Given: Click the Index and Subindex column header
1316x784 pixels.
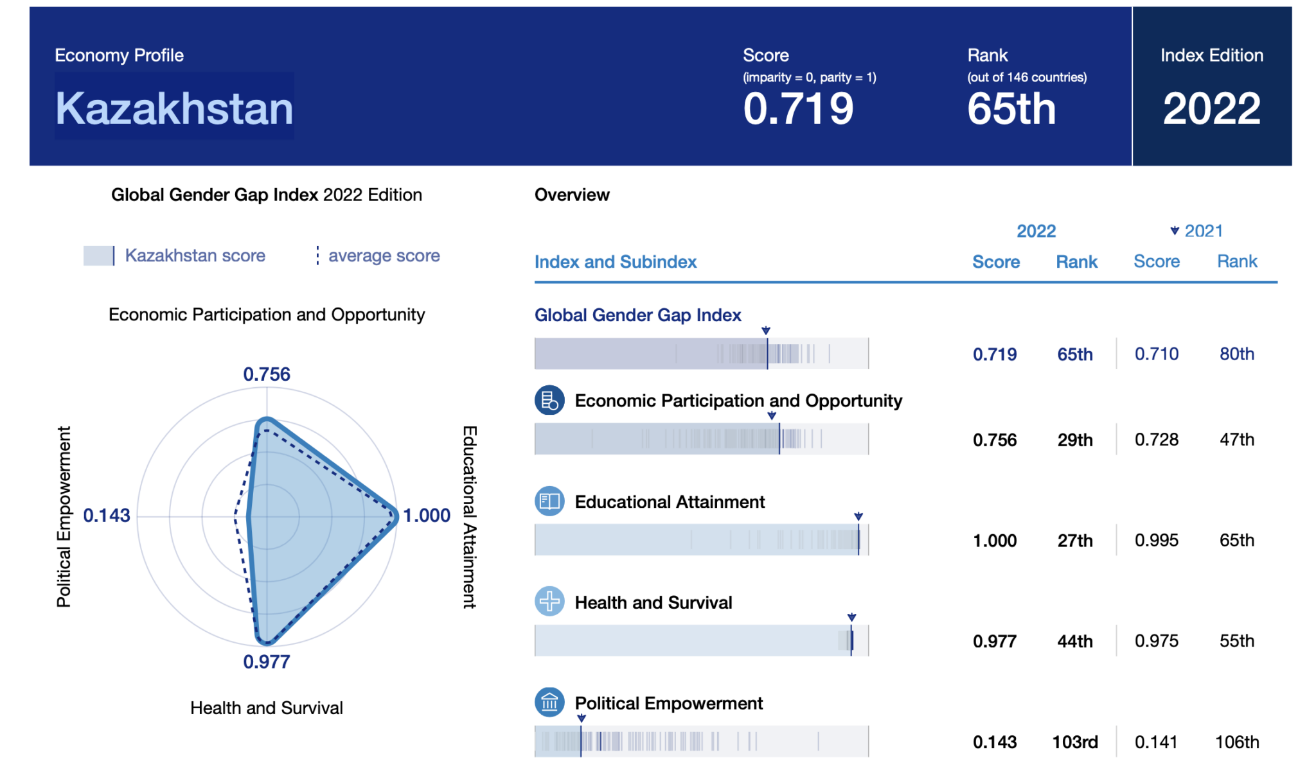Looking at the screenshot, I should [615, 262].
